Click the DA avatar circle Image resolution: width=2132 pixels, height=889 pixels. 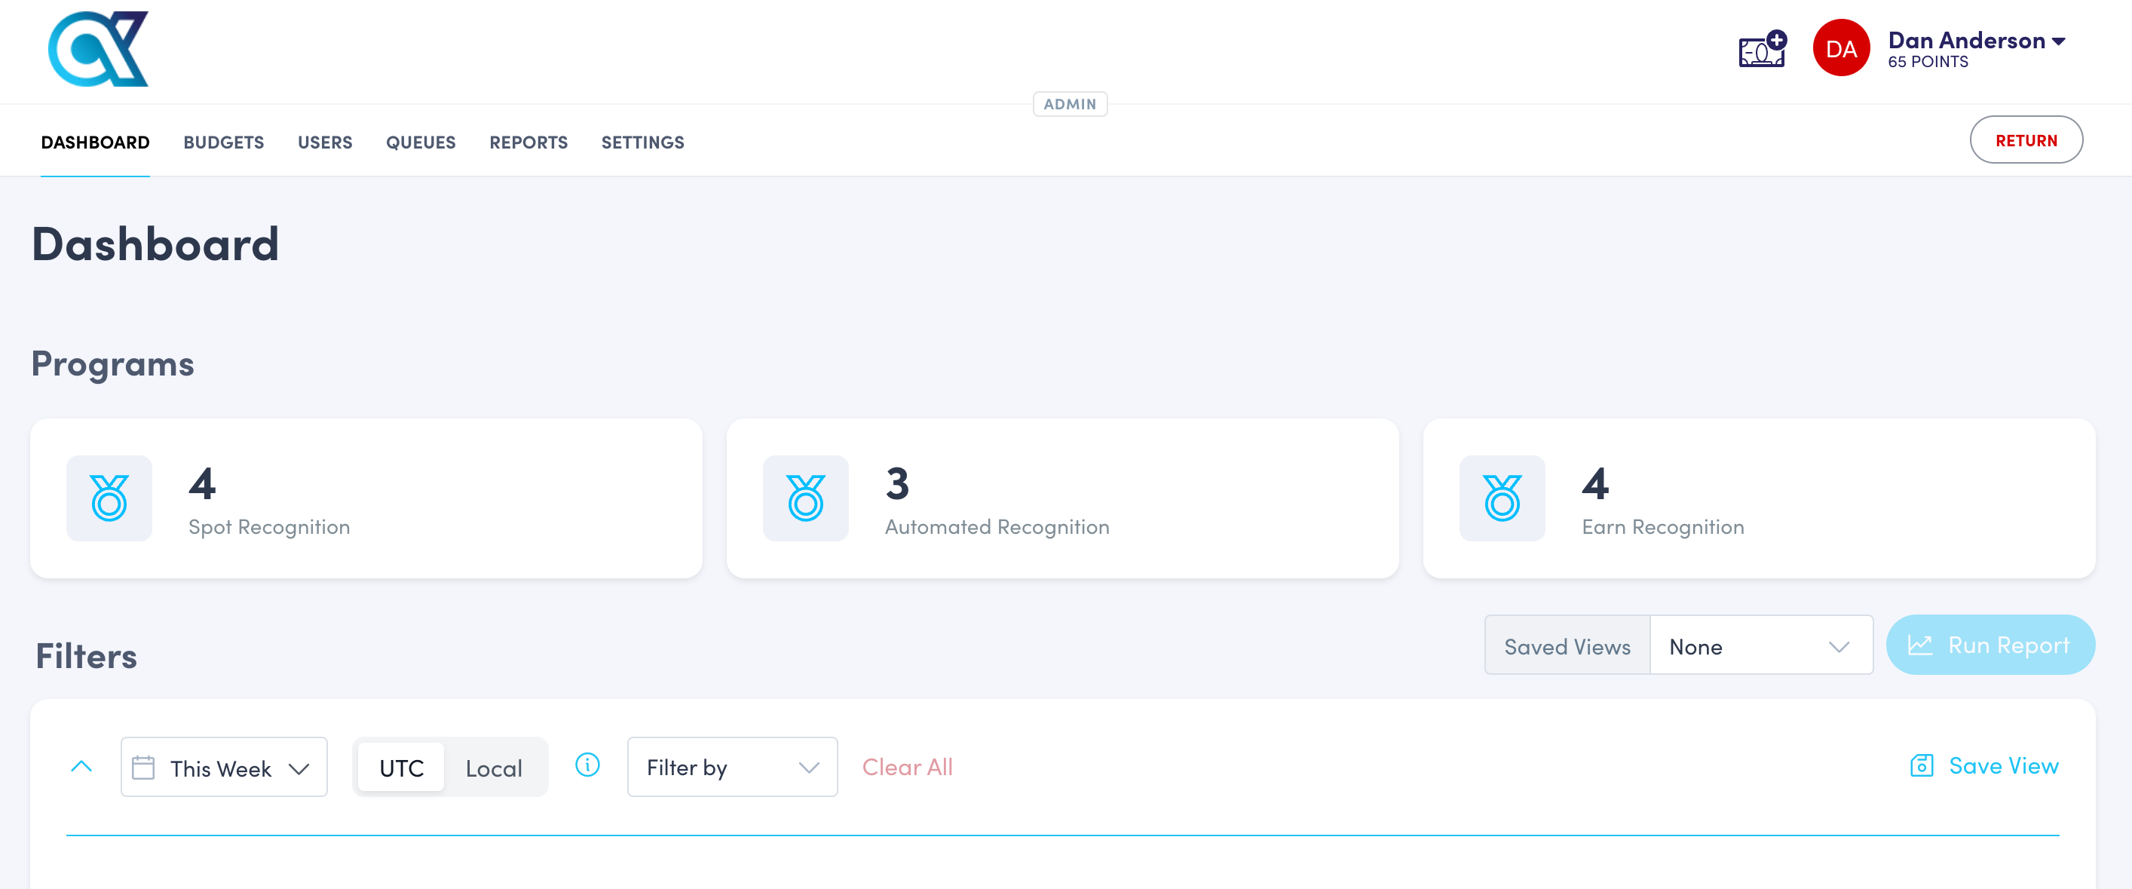(x=1841, y=48)
